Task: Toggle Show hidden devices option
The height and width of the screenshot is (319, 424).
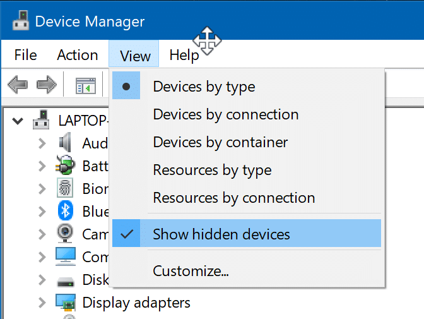Action: [x=247, y=233]
